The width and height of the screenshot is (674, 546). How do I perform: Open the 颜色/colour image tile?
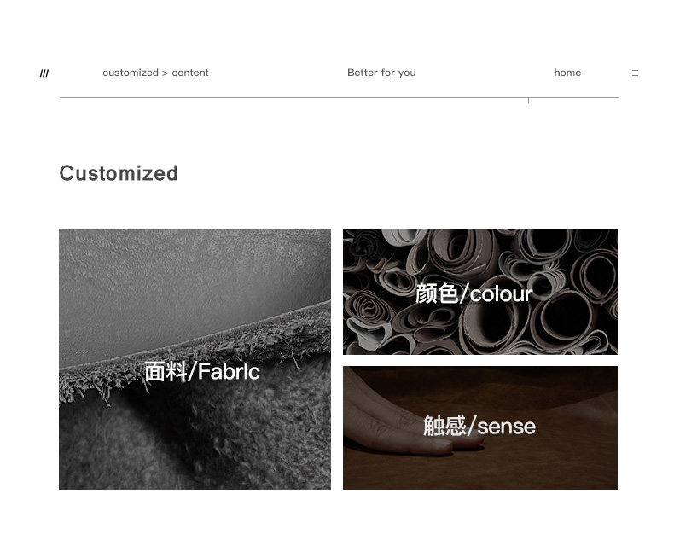(x=480, y=292)
